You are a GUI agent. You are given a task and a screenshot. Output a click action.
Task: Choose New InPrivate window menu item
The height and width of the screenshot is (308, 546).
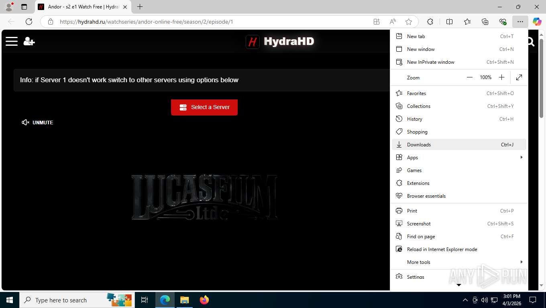coord(459,62)
